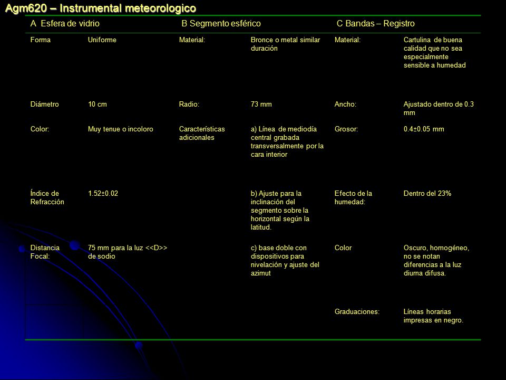Select the header 'C Bandas – Registro'
The height and width of the screenshot is (380, 506).
pos(376,24)
